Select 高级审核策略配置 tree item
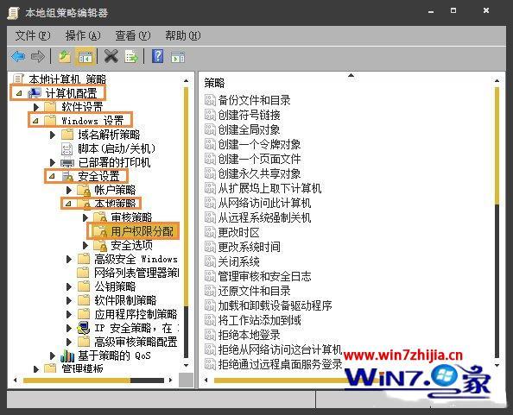 [136, 342]
